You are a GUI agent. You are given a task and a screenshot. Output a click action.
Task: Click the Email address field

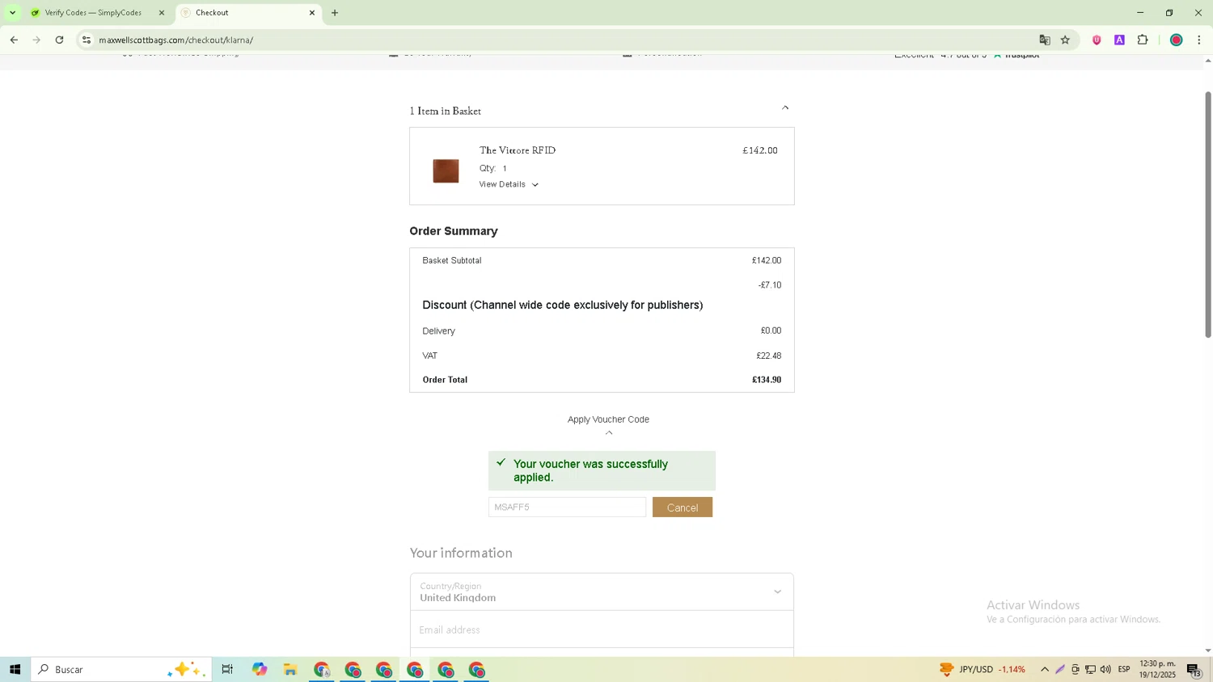tap(602, 629)
